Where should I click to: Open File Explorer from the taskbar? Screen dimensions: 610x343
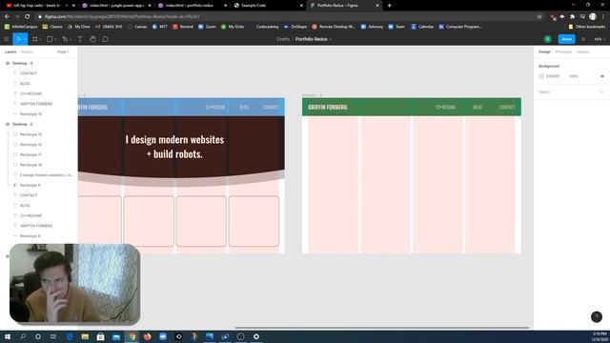pyautogui.click(x=85, y=336)
